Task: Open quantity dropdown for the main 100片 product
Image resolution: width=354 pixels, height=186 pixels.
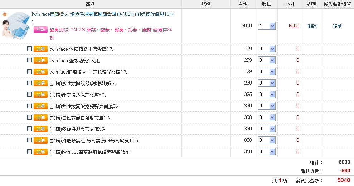Action: pos(267,26)
